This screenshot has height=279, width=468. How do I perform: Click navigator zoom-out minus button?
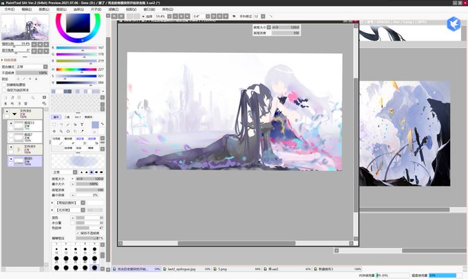tap(34, 45)
